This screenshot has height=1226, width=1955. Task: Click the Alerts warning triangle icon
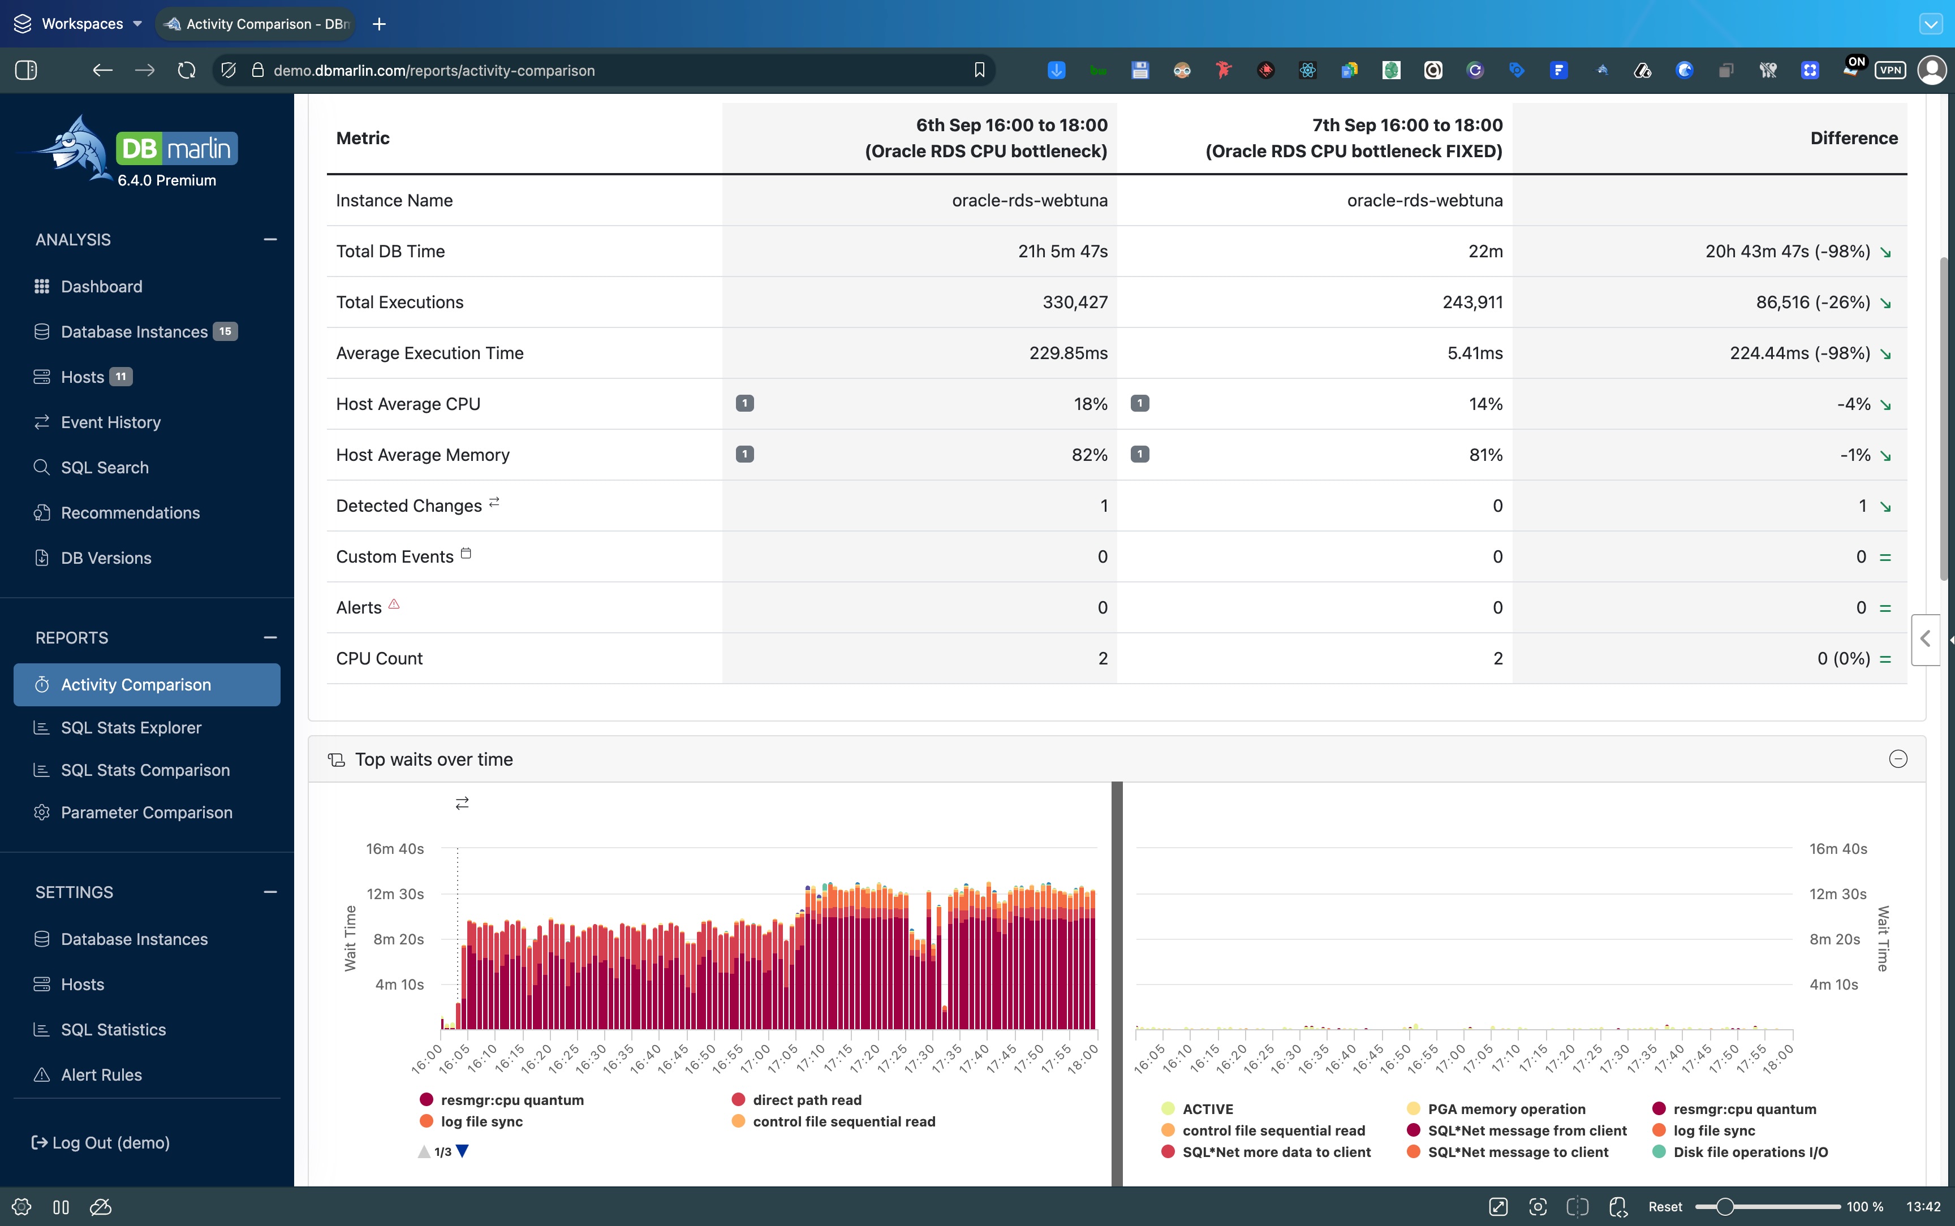pos(394,605)
